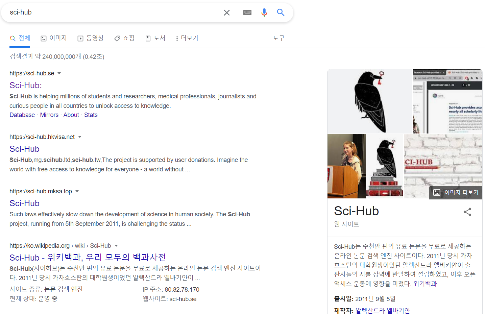Click the result count 약 240,000,000개 text
The width and height of the screenshot is (485, 314).
(x=58, y=56)
